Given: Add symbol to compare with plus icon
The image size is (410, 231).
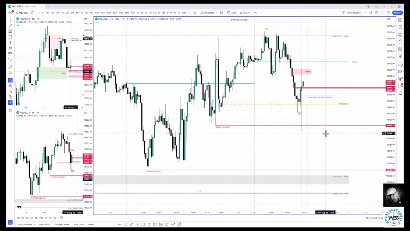Looking at the screenshot, I should click(33, 13).
